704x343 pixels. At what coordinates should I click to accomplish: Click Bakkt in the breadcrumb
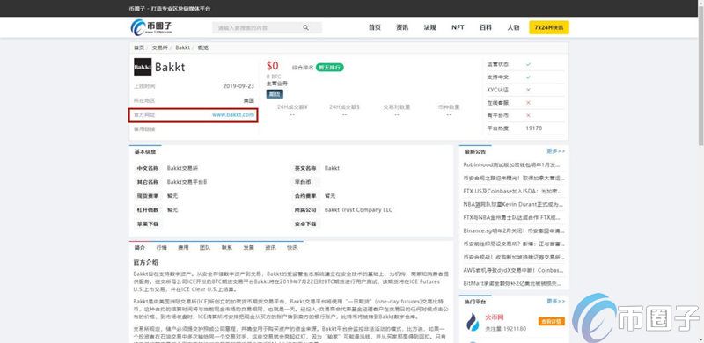tap(182, 47)
